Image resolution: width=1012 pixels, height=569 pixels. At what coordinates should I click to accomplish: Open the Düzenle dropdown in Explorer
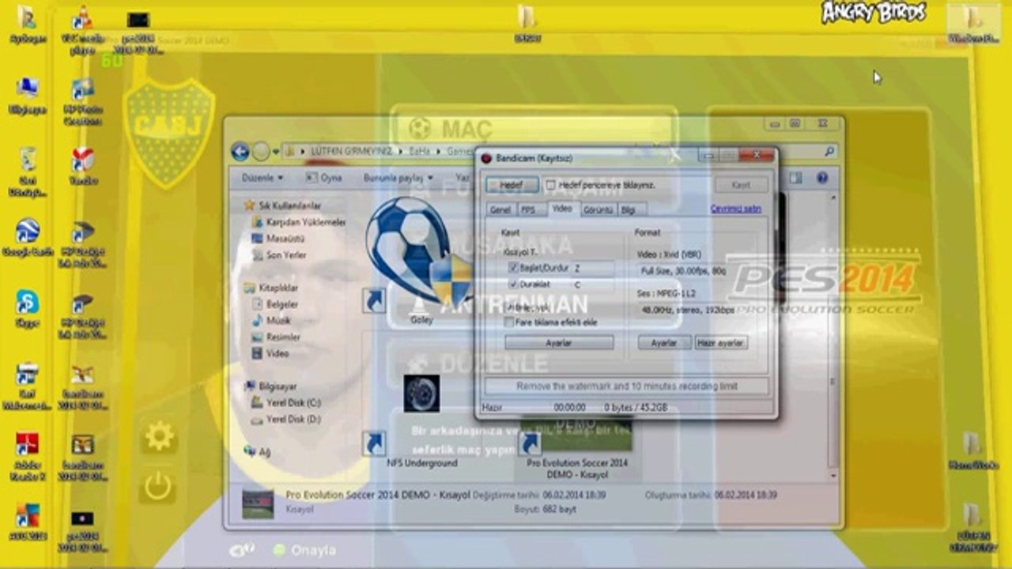pyautogui.click(x=262, y=179)
